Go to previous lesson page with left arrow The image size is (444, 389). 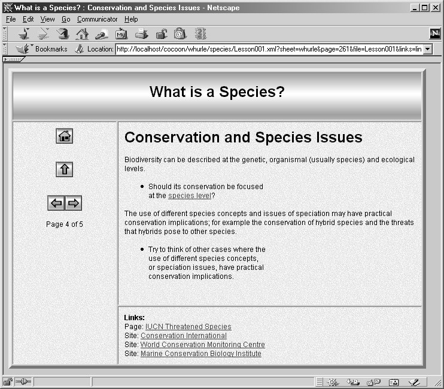56,203
